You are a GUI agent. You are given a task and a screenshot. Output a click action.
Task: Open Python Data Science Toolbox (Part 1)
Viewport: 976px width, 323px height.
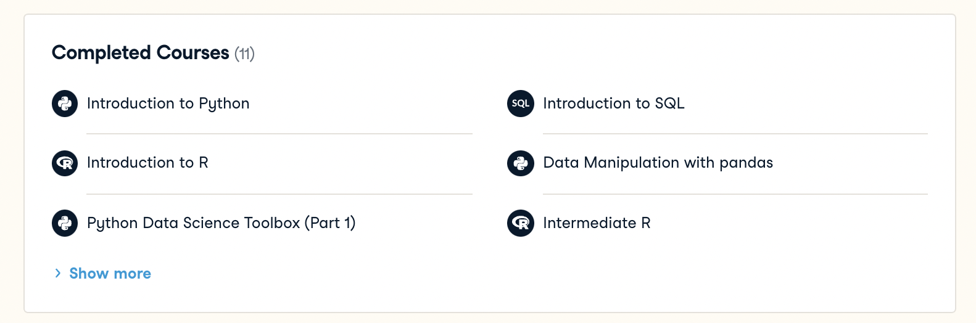[221, 223]
